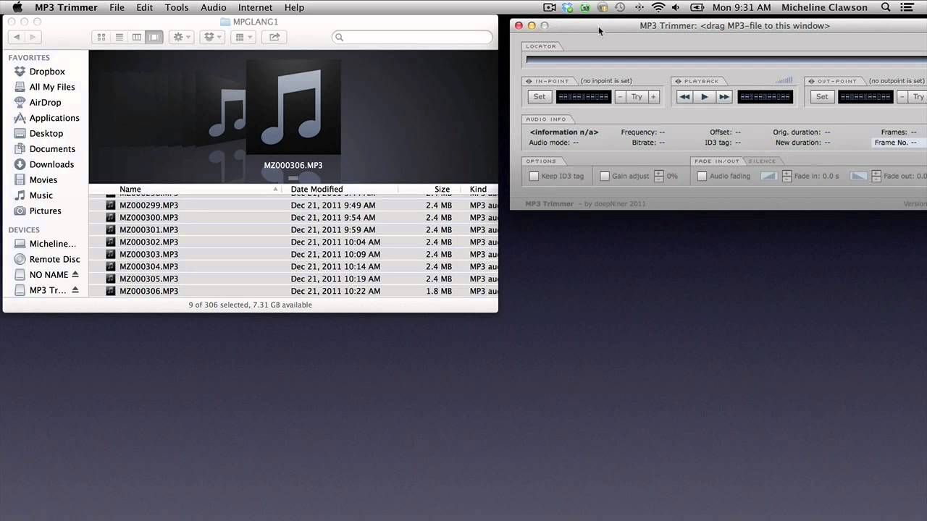Select the file MZ000303.MP3
The image size is (927, 521).
point(293,255)
